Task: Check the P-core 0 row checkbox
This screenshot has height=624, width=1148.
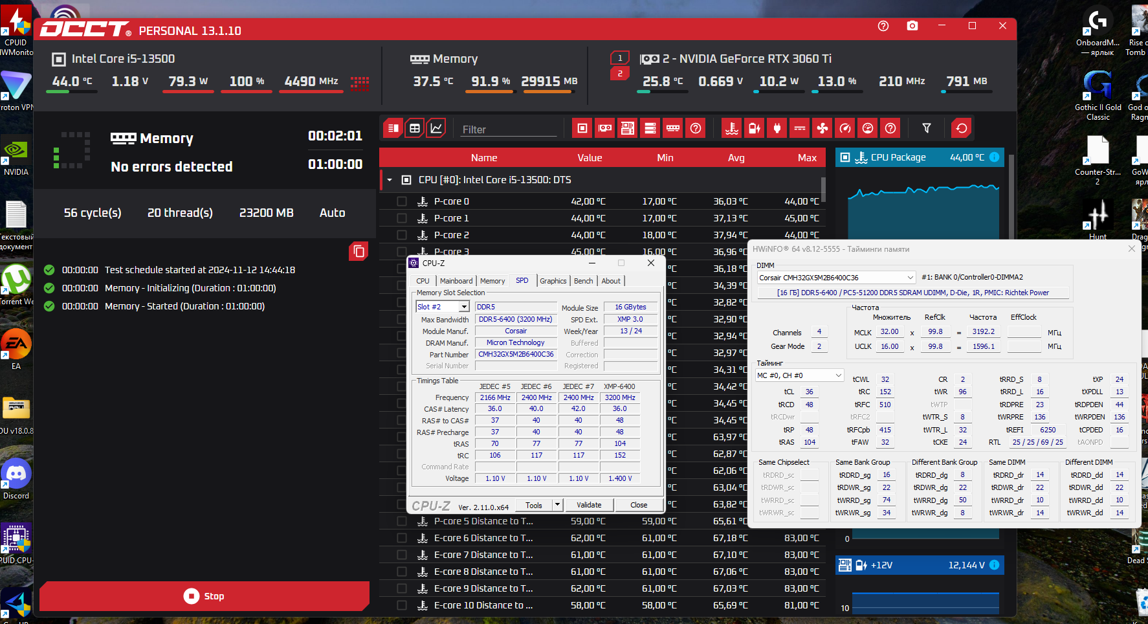Action: (x=402, y=201)
